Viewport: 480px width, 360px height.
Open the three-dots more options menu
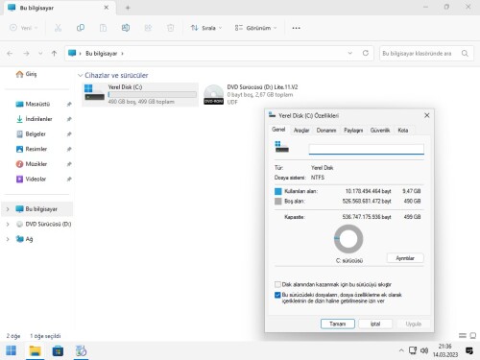tap(296, 28)
